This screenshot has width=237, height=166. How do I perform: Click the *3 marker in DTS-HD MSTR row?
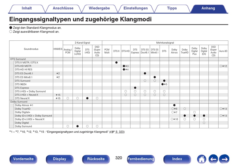pos(127,66)
